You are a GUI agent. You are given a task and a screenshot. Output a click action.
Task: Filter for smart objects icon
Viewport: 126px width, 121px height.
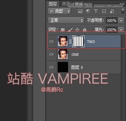(x=112, y=11)
